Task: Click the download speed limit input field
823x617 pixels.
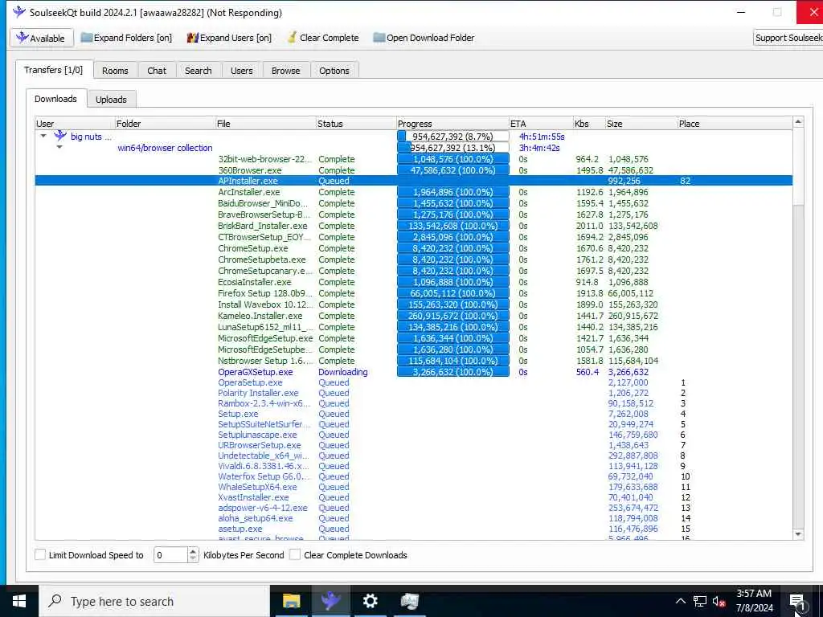Action: (x=170, y=554)
